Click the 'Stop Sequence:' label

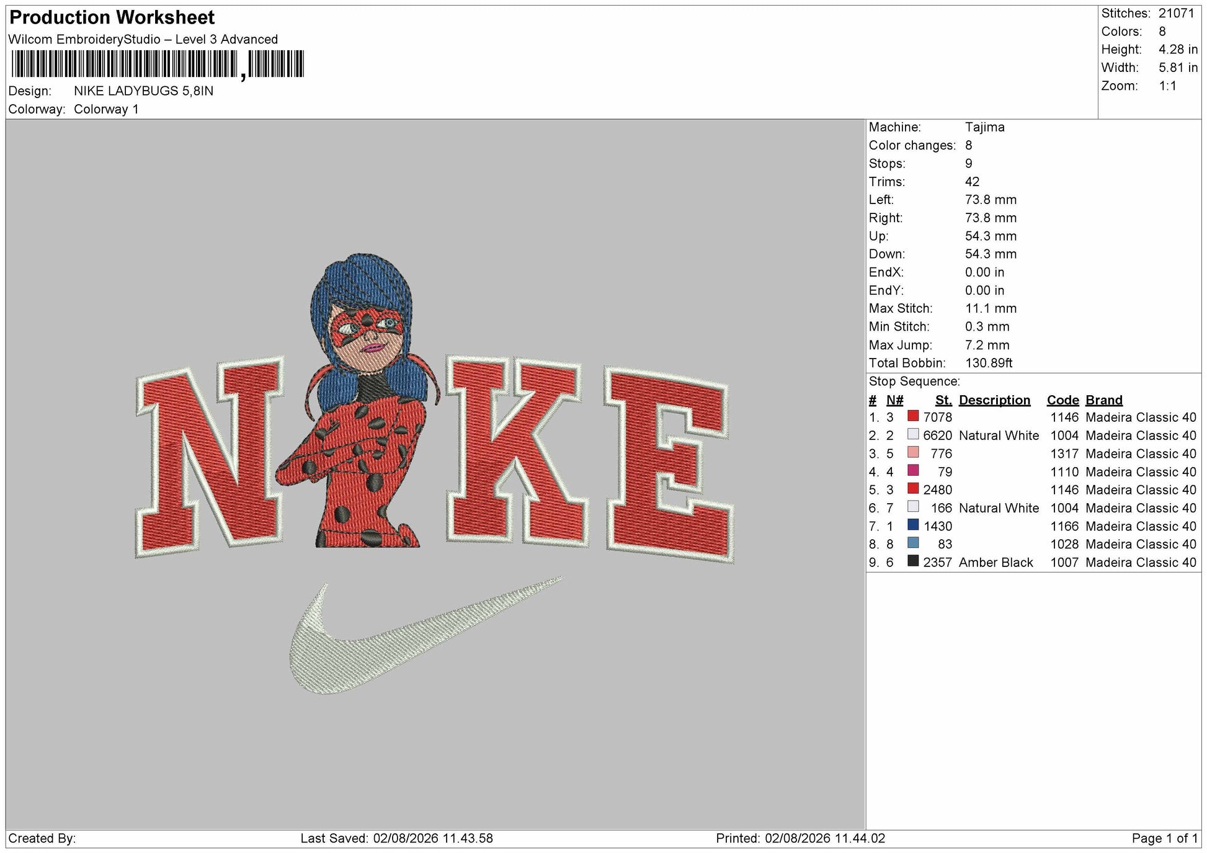pos(914,382)
